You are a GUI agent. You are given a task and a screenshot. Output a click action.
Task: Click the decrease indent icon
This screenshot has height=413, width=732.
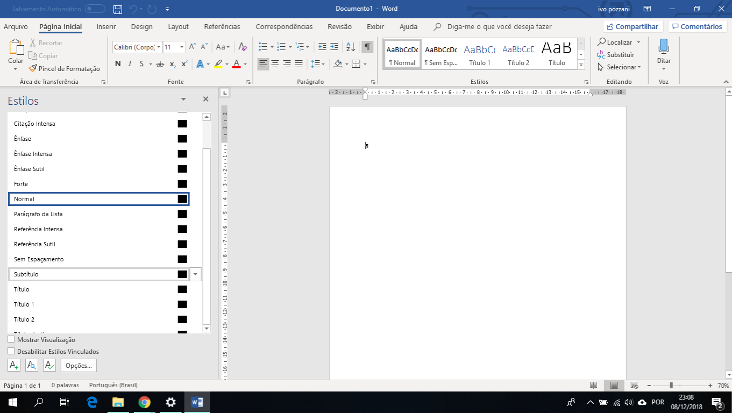coord(322,47)
